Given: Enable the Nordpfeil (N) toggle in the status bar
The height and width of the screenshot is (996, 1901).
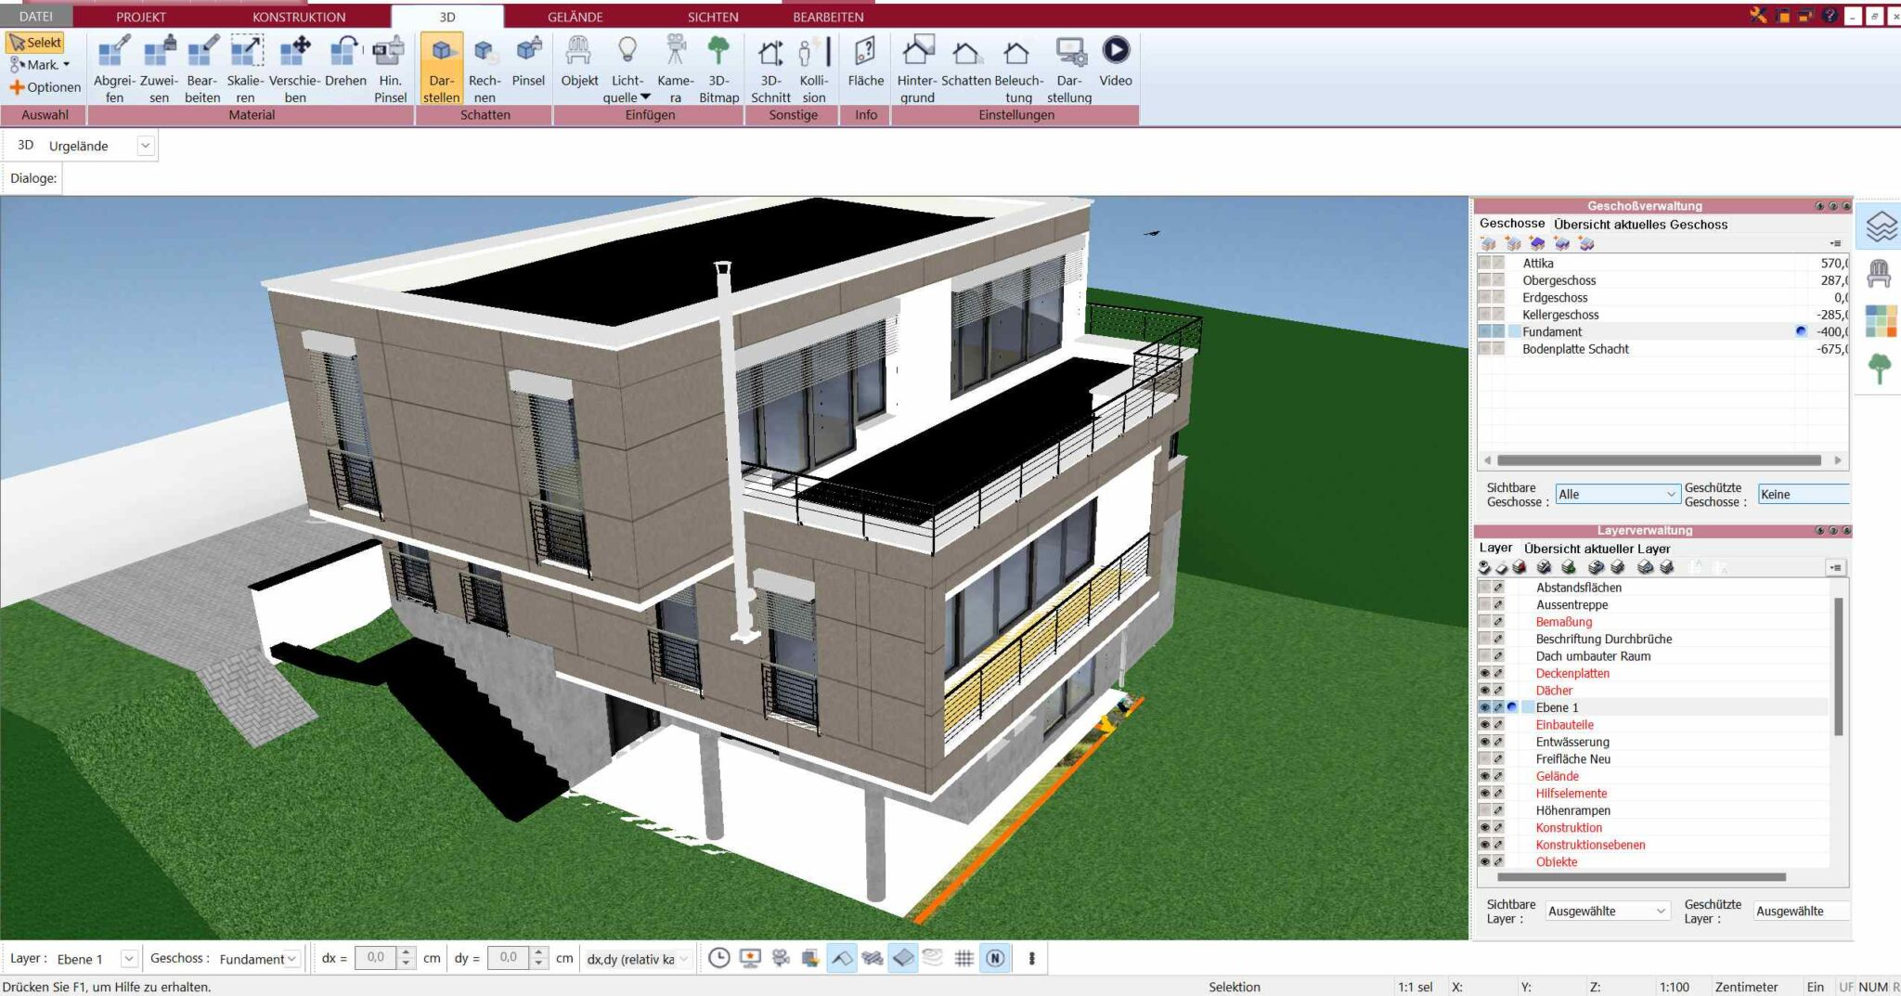Looking at the screenshot, I should (x=996, y=958).
